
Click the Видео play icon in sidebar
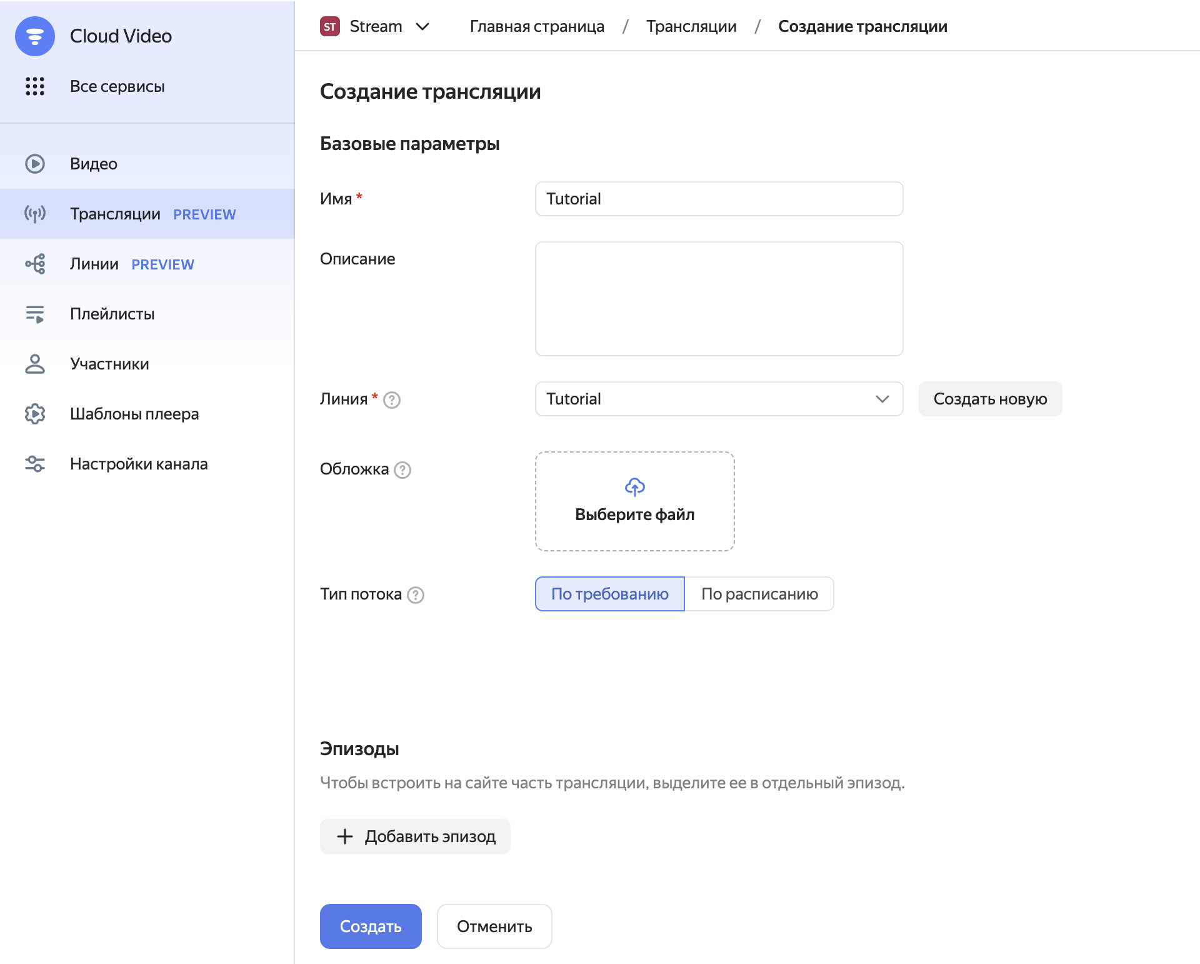[35, 164]
